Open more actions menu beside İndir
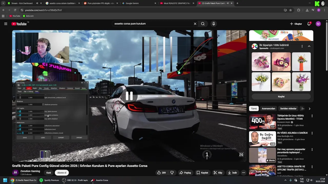328x184 pixels. coord(243,173)
